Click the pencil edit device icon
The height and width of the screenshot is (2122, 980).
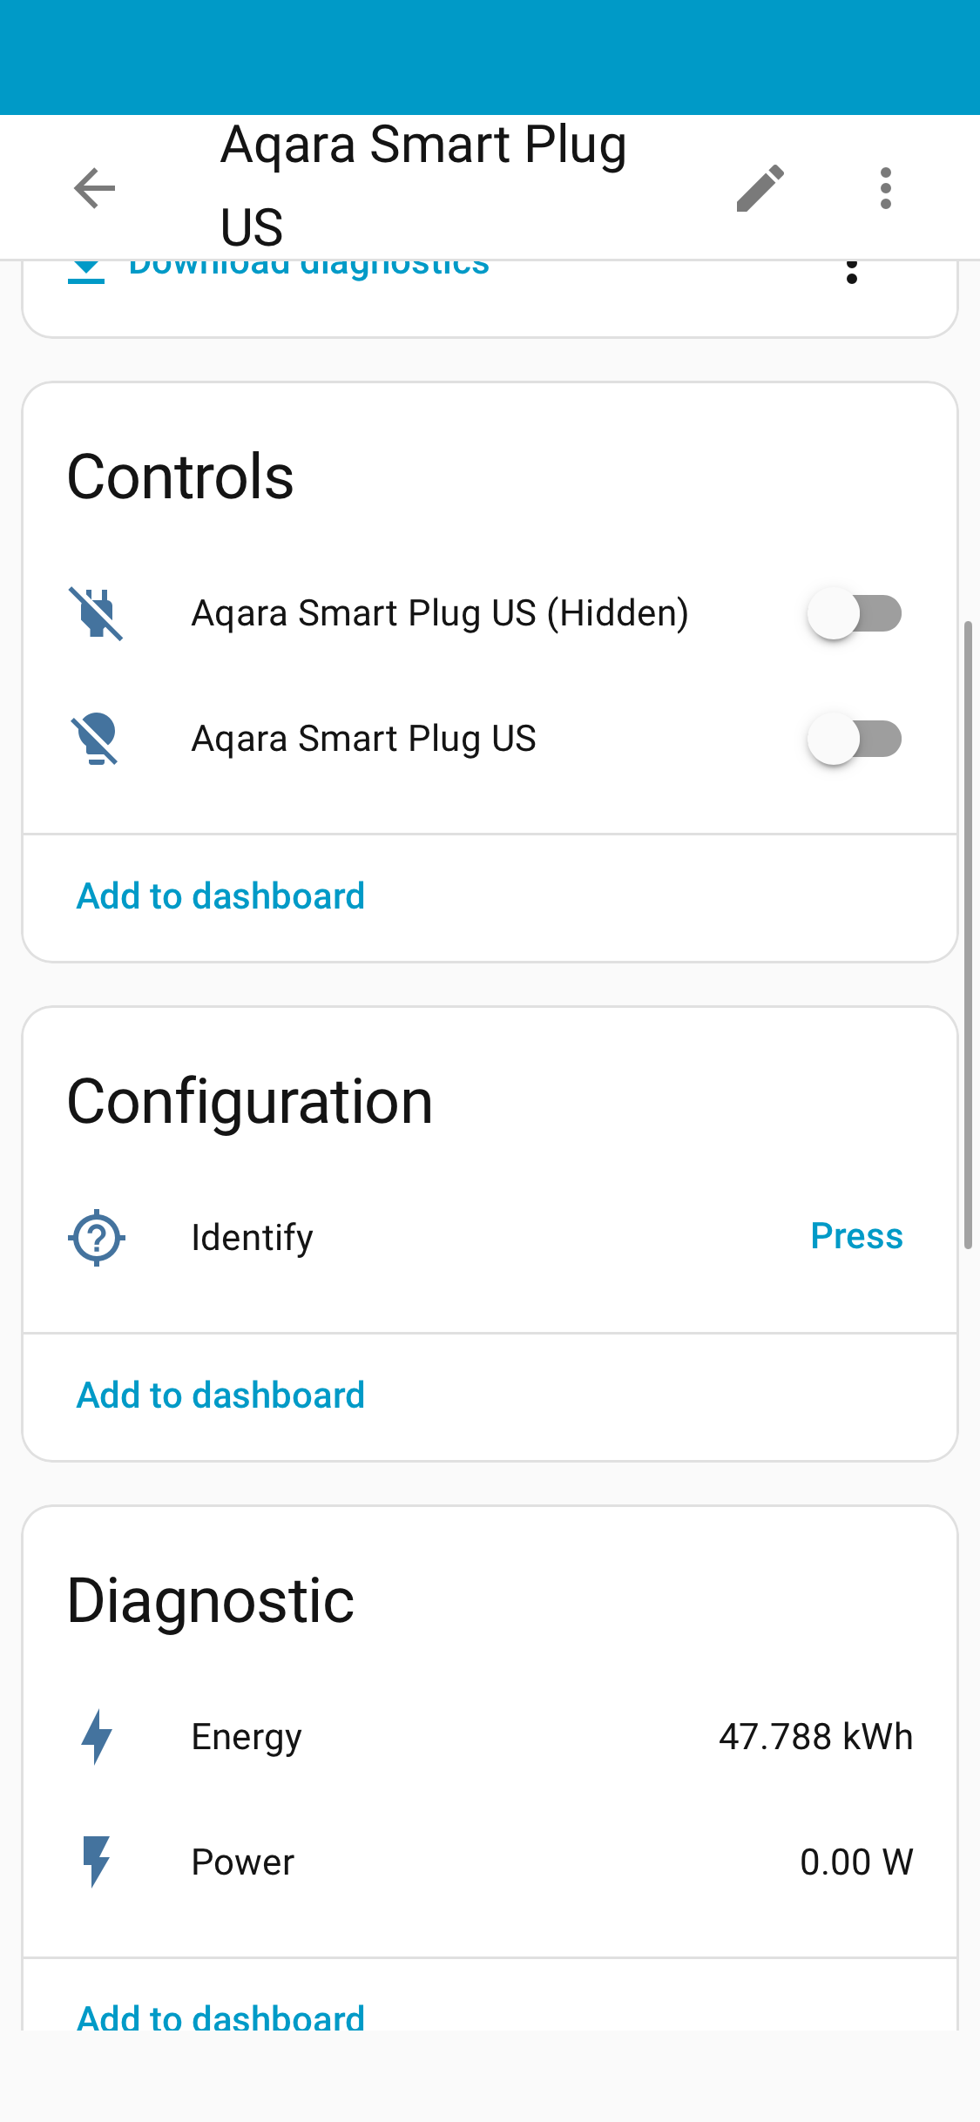pyautogui.click(x=760, y=188)
